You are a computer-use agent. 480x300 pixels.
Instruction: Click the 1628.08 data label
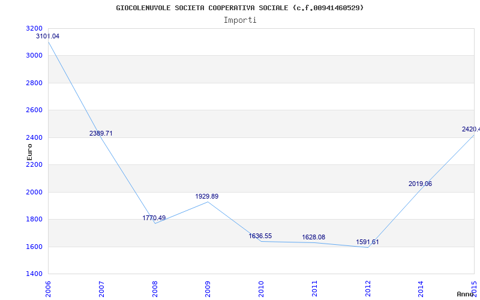[313, 237]
